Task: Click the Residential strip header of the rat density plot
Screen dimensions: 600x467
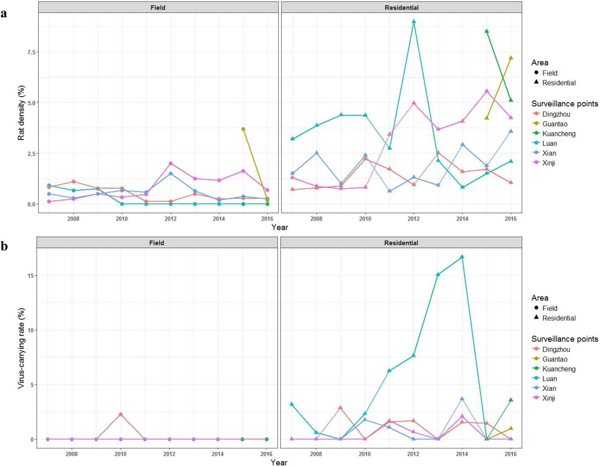Action: point(401,7)
